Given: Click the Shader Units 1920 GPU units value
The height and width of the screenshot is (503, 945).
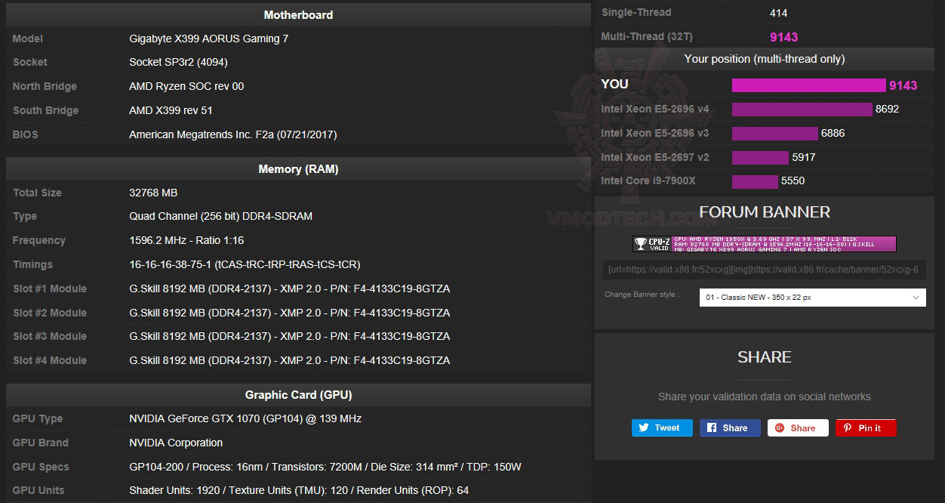Looking at the screenshot, I should [x=299, y=490].
